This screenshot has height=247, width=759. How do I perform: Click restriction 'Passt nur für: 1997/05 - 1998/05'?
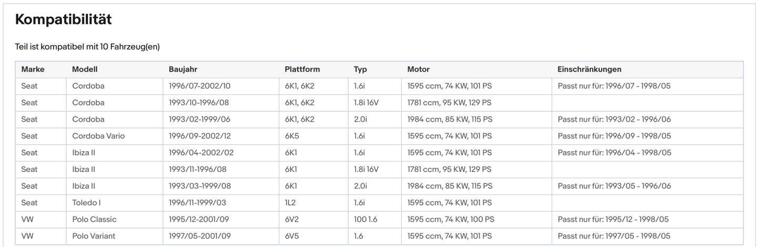click(614, 236)
